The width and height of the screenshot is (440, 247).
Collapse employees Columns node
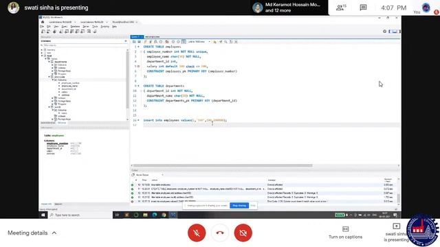pos(52,80)
